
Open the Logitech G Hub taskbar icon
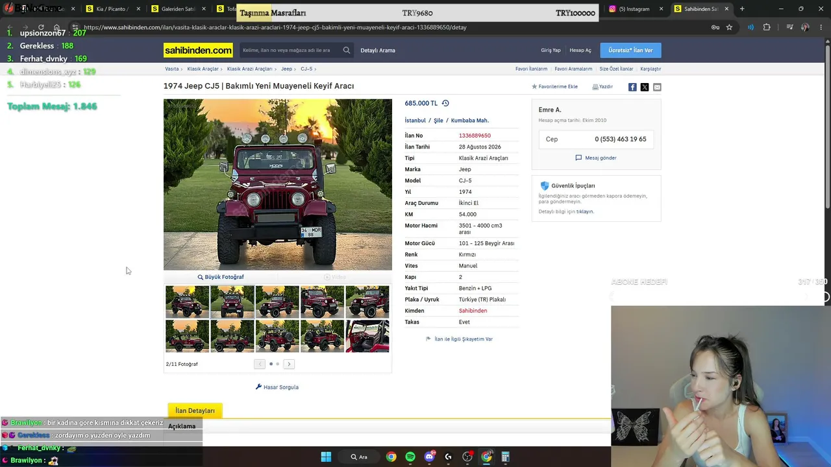pyautogui.click(x=448, y=457)
